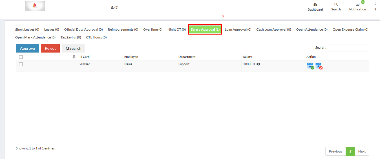The image size is (380, 159).
Task: Open Loan Approval (0) tab
Action: pyautogui.click(x=238, y=29)
